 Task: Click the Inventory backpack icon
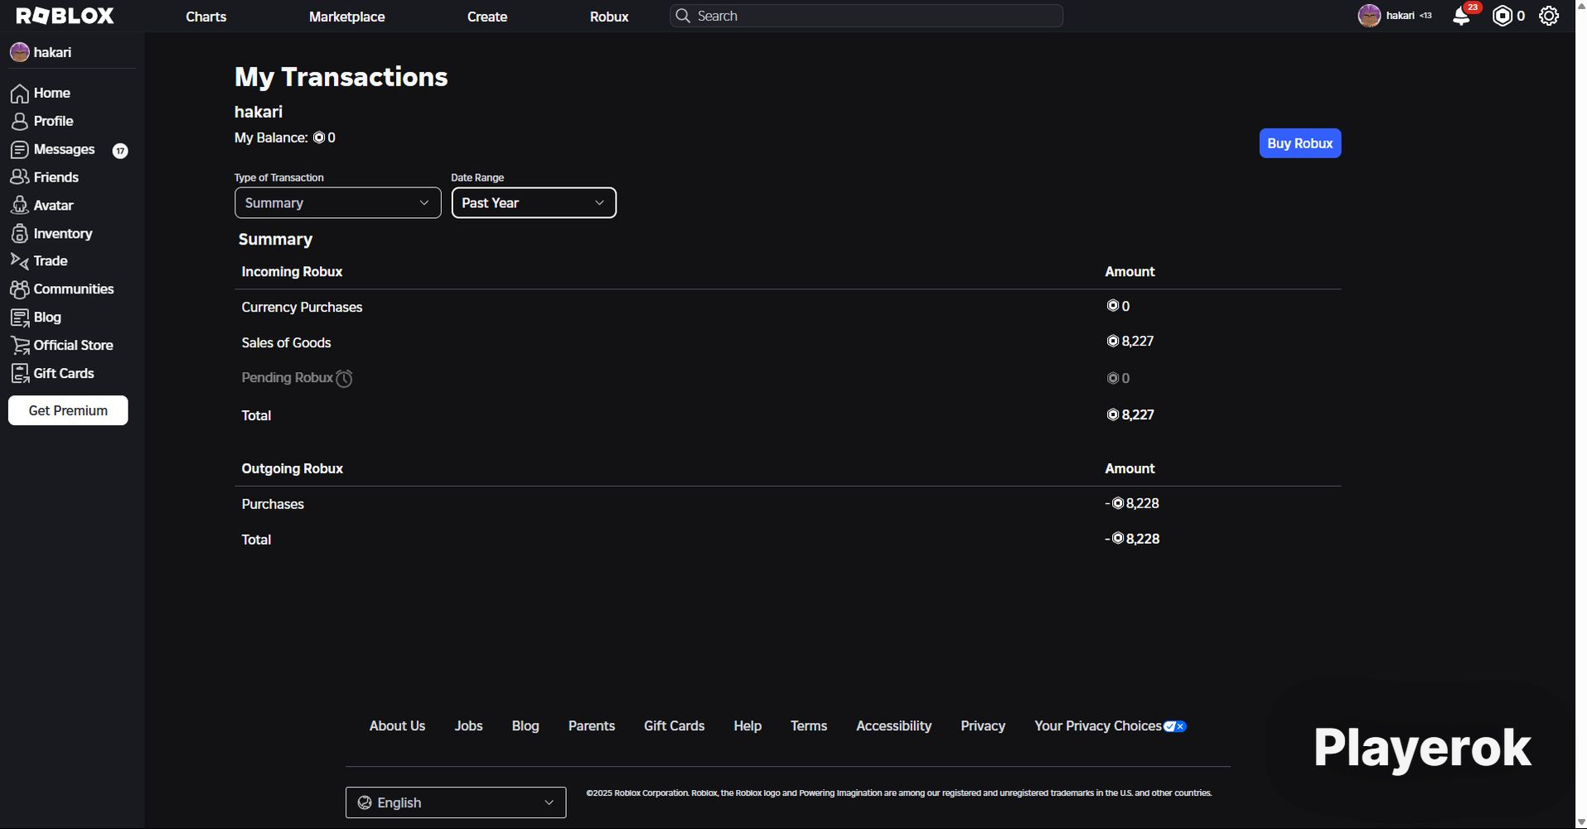[x=20, y=234]
